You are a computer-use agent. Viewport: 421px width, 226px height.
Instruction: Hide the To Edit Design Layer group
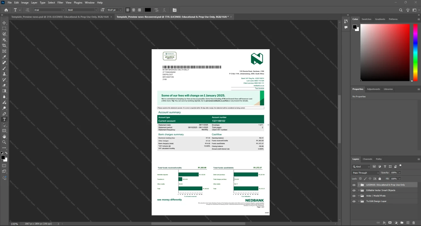click(354, 201)
